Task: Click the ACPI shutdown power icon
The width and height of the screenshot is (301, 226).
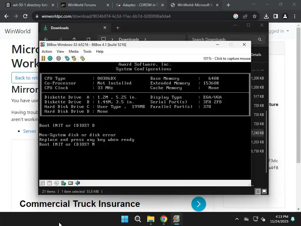Action: pyautogui.click(x=58, y=58)
